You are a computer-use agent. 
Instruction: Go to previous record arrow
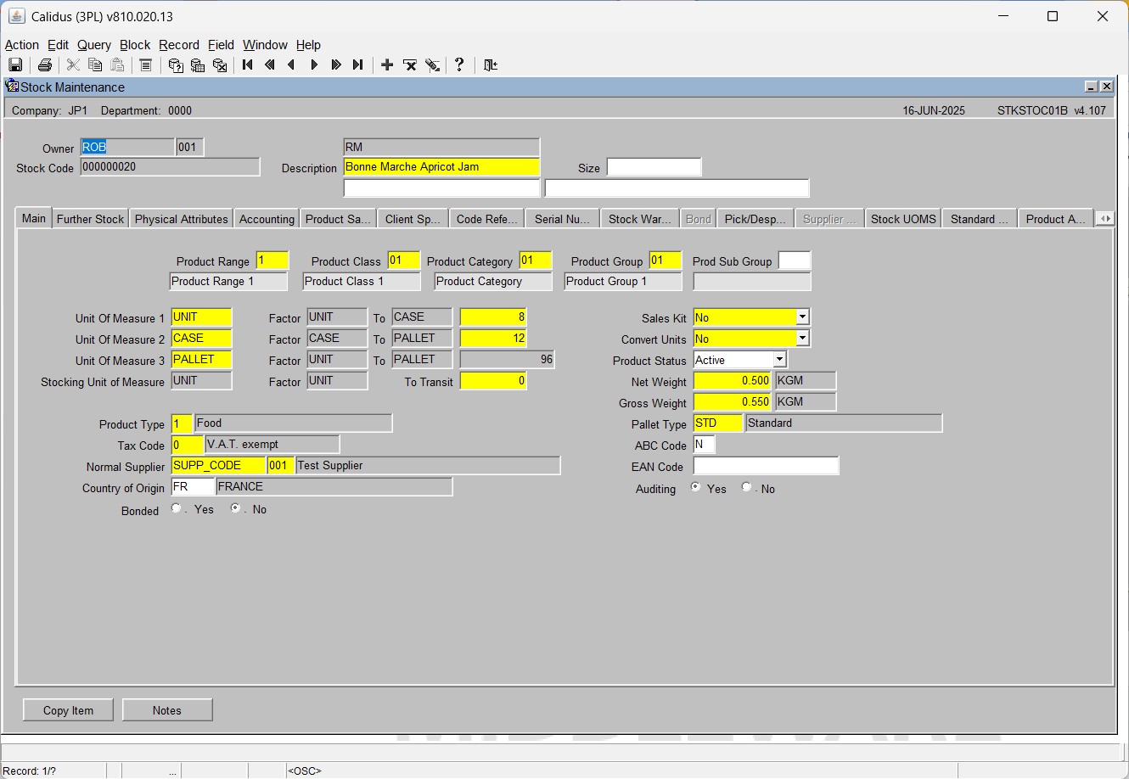coord(292,64)
